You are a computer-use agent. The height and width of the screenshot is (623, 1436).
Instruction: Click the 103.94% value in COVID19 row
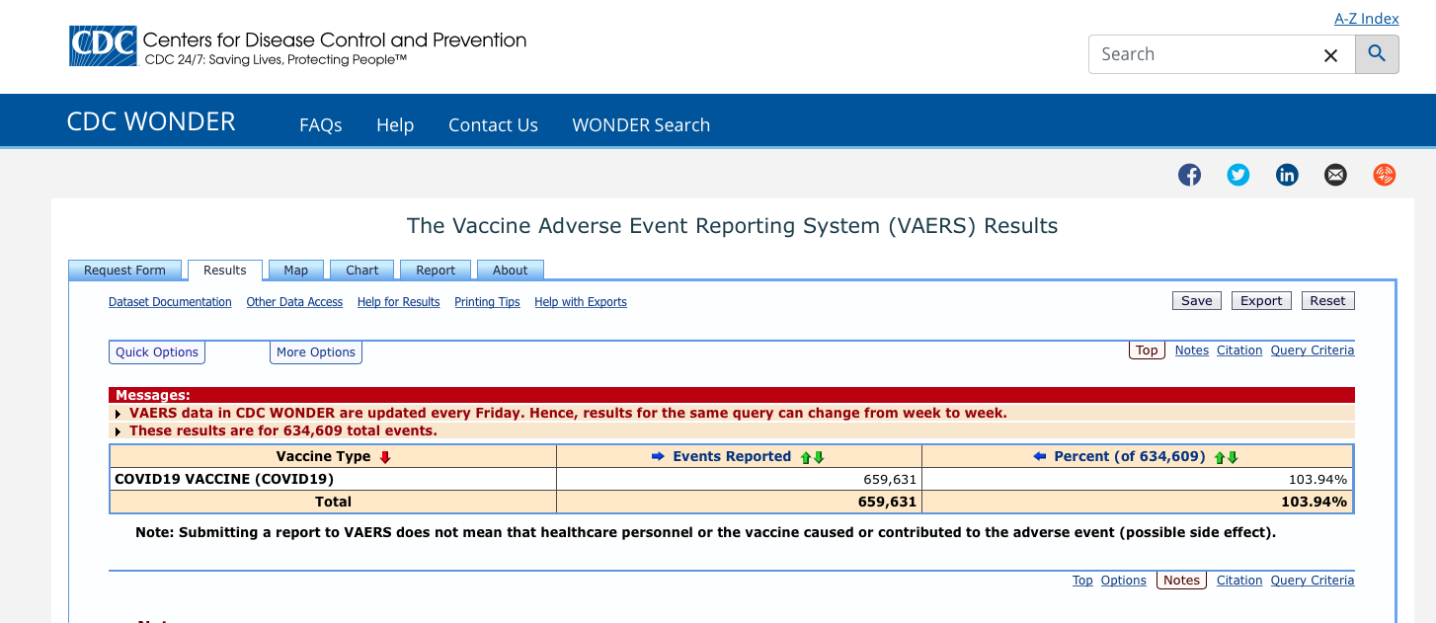pos(1317,479)
